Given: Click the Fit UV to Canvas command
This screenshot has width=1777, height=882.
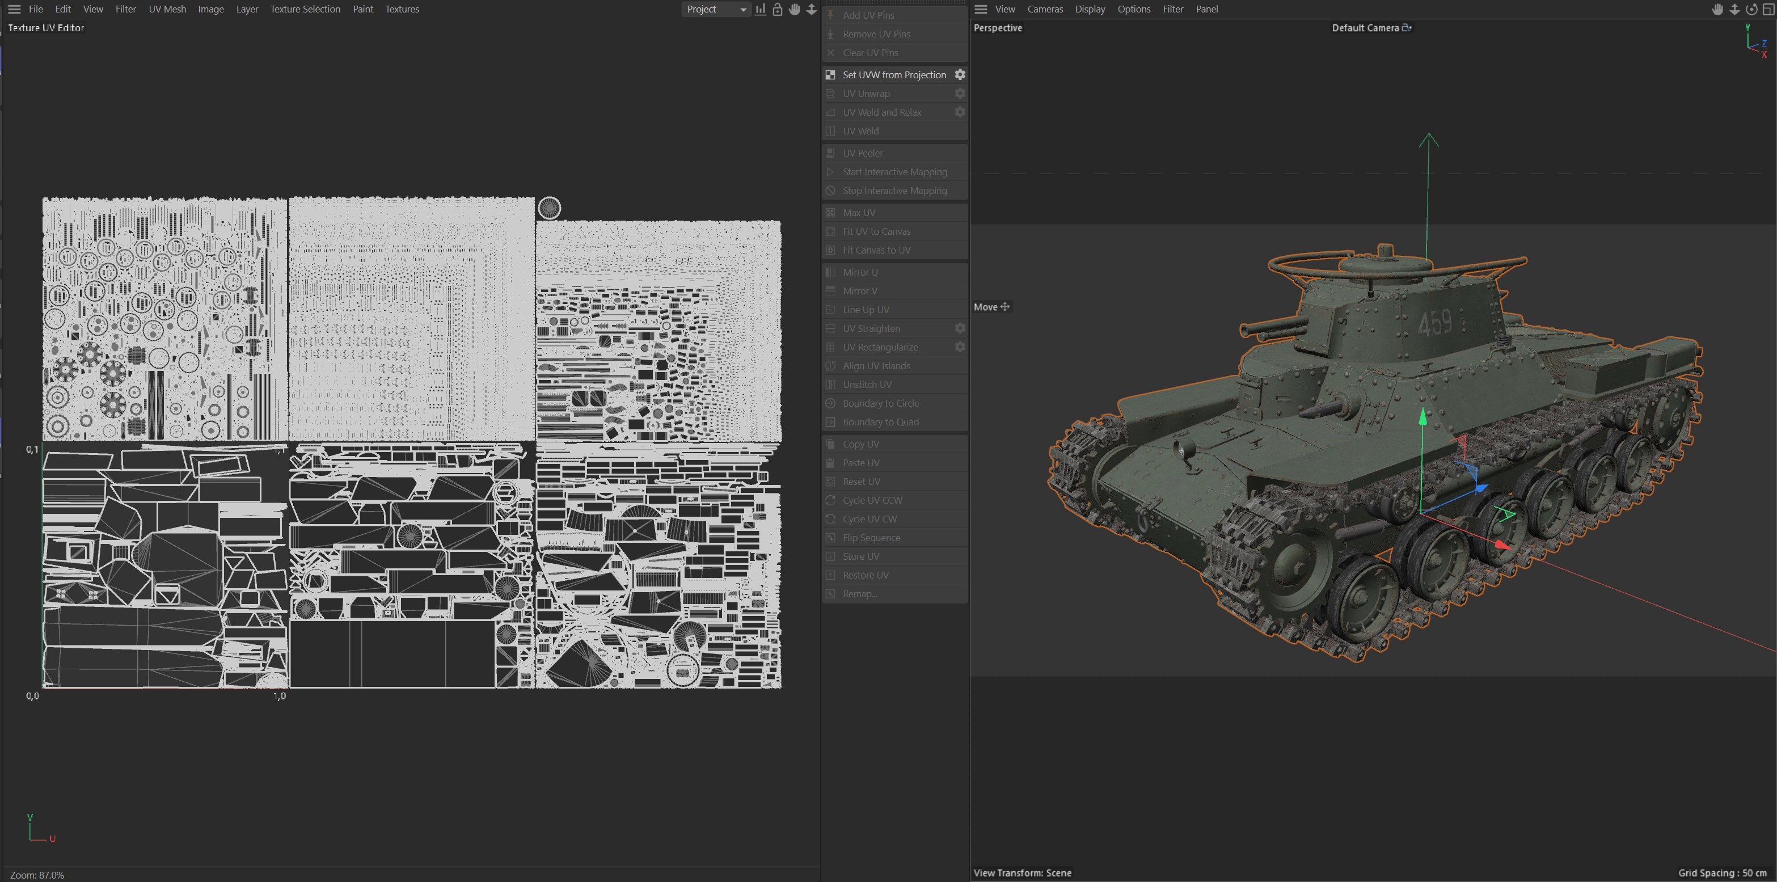Looking at the screenshot, I should (x=876, y=232).
